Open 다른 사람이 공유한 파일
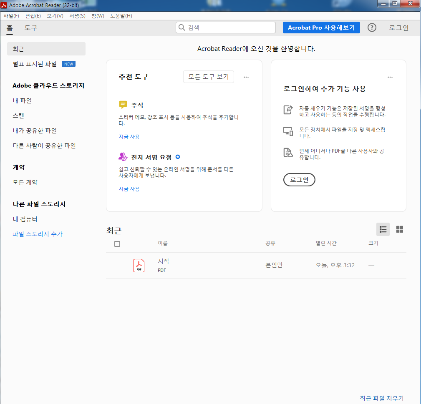The image size is (421, 404). (x=44, y=146)
